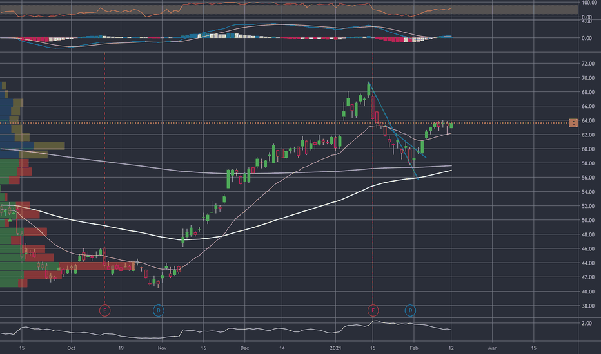
Task: Open the January earnings E marker
Action: click(373, 310)
